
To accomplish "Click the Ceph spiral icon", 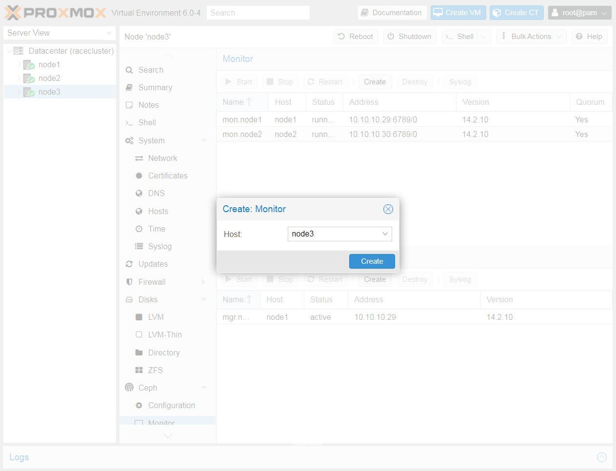I will pyautogui.click(x=129, y=388).
